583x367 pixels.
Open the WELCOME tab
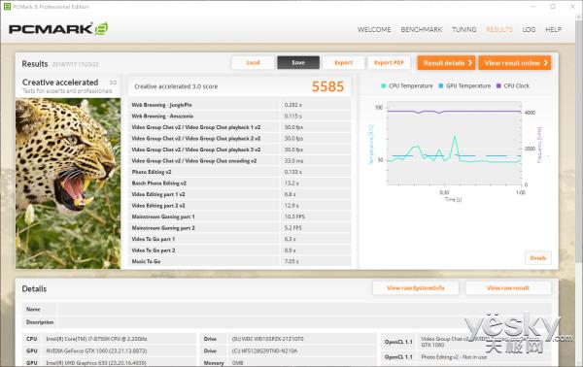374,30
